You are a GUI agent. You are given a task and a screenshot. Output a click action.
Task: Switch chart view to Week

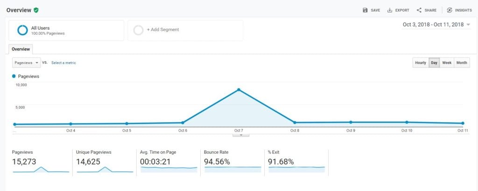point(447,63)
